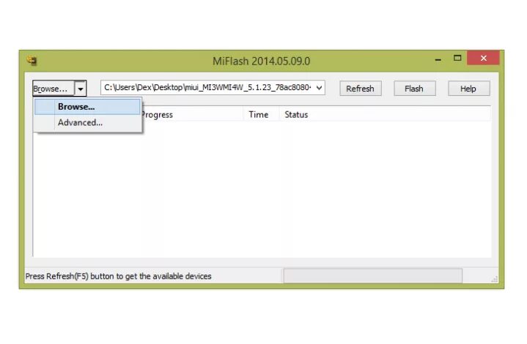Click the Status column header
This screenshot has width=527, height=344.
(385, 114)
